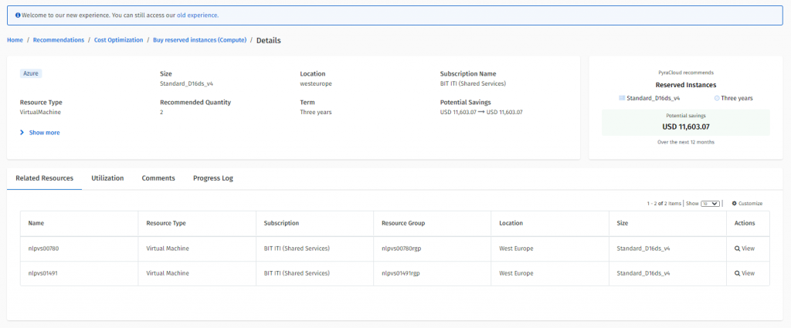Click the server icon beside Standard_D16ds_v4
The image size is (791, 328).
[x=622, y=98]
